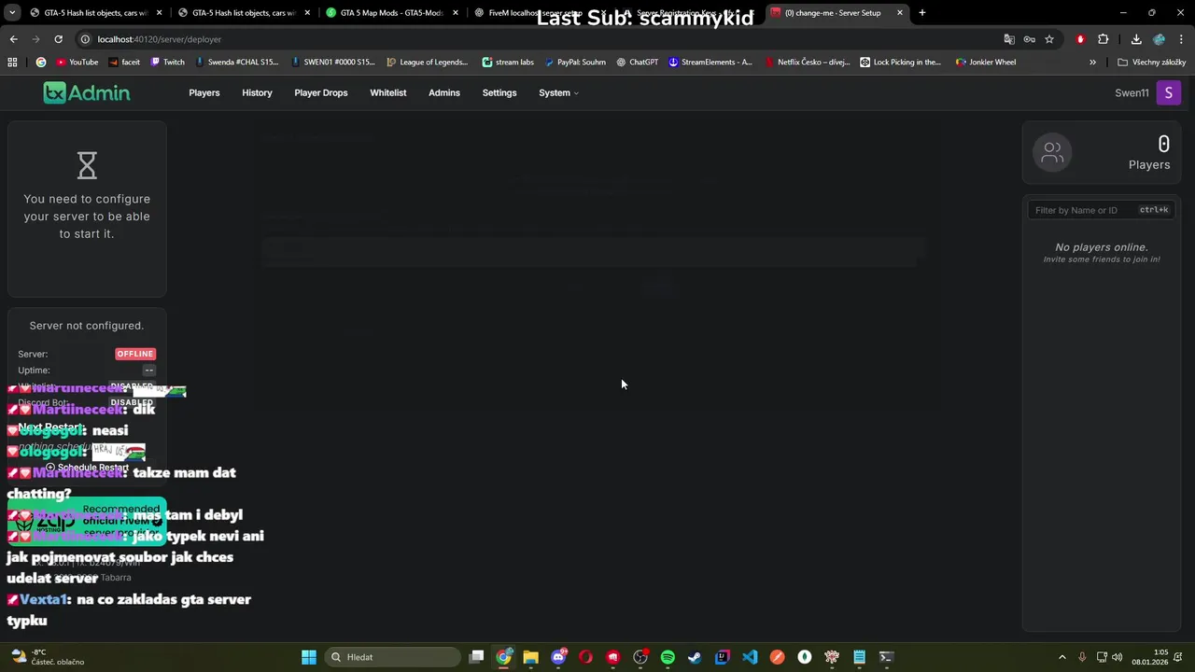Open browser extensions puzzle icon
This screenshot has height=672, width=1195.
click(x=1104, y=39)
